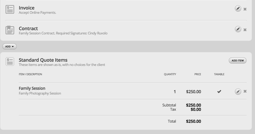Click the Contract document icon
This screenshot has height=134, width=255.
tap(10, 30)
